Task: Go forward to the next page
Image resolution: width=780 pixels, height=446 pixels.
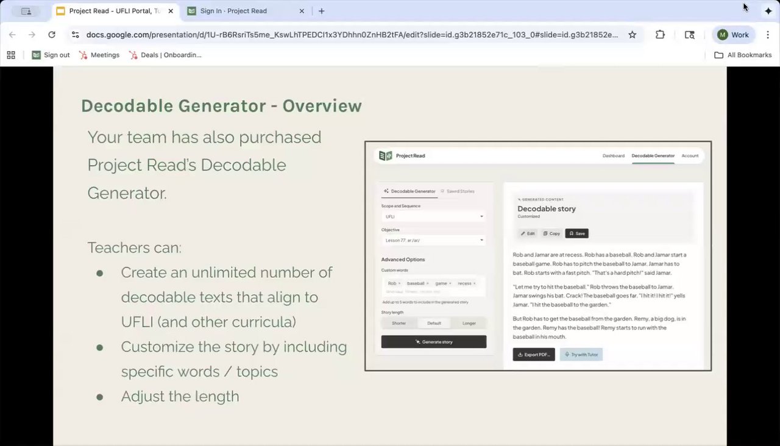Action: coord(32,35)
